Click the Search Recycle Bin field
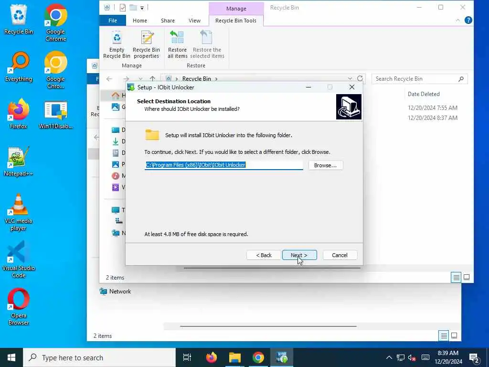This screenshot has height=367, width=489. [x=419, y=79]
